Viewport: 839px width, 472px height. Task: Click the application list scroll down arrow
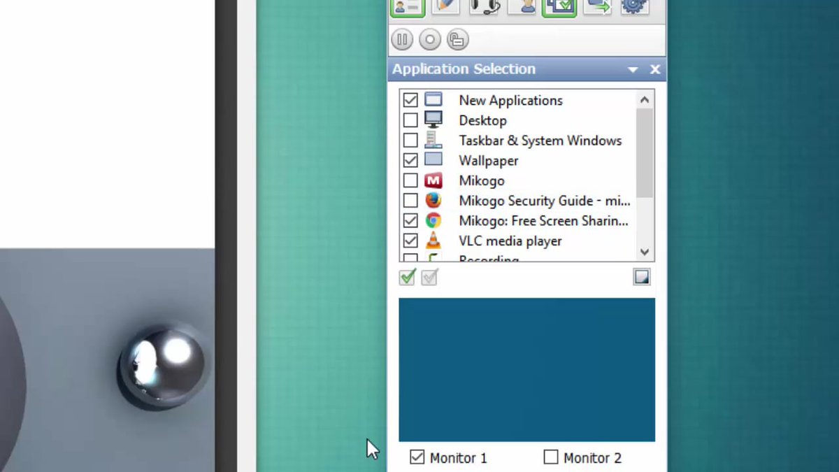[x=645, y=252]
